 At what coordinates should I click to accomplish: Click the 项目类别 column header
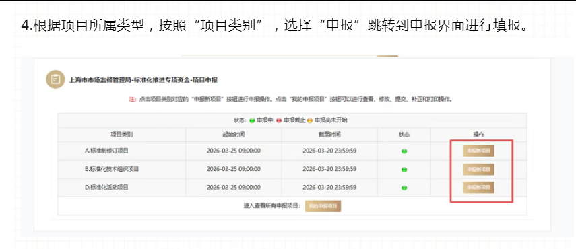click(121, 135)
